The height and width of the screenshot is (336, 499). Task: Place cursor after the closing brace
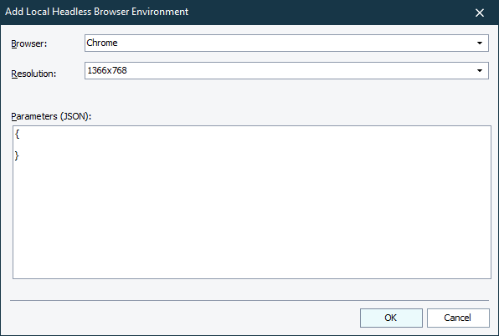(x=20, y=155)
